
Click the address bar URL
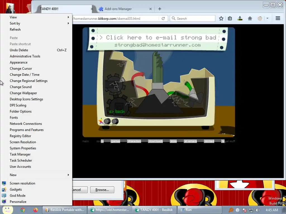tap(107, 19)
